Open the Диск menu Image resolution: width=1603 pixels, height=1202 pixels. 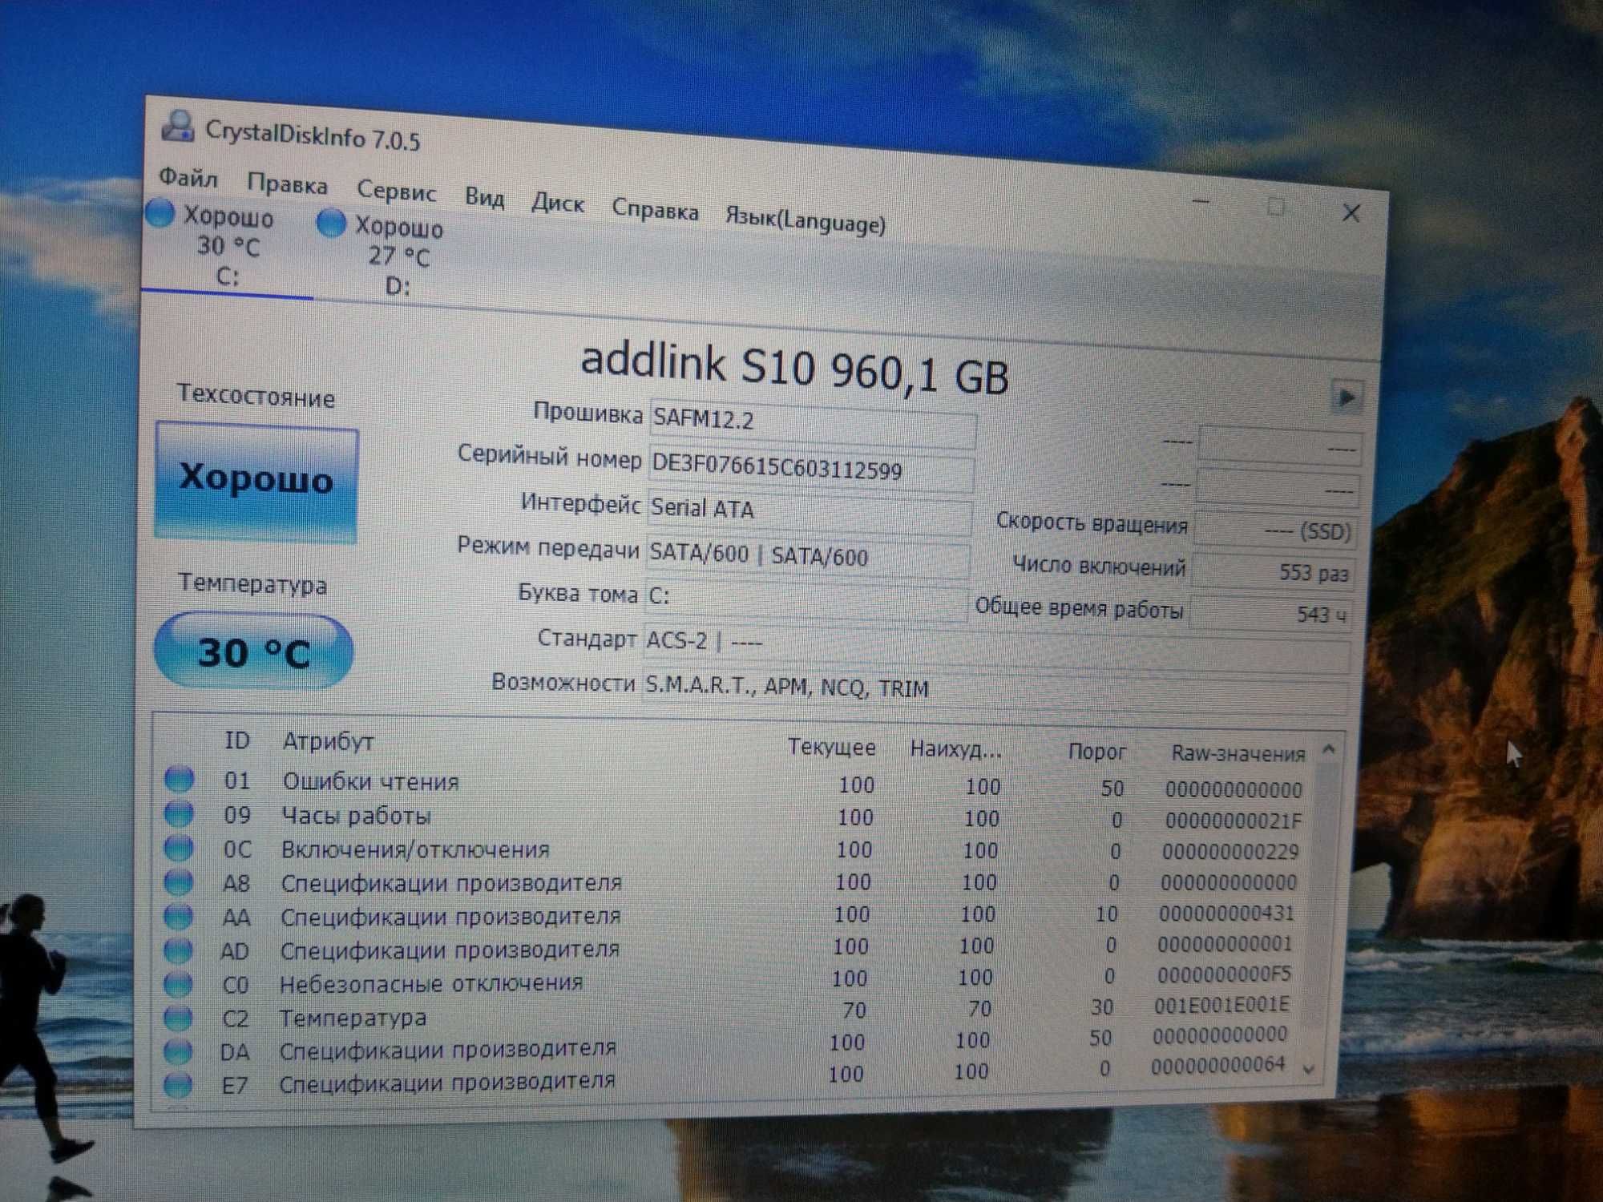(x=557, y=203)
